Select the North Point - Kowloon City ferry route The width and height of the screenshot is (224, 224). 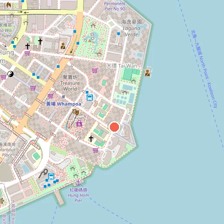[x=205, y=69]
